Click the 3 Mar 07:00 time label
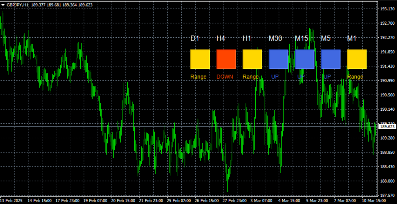 (261, 201)
